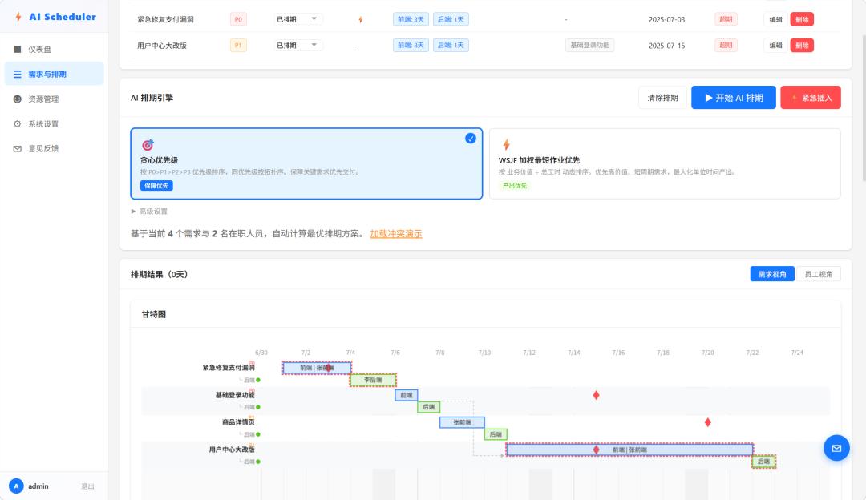Edit the 用户中心大改版 requirement
The image size is (866, 500).
click(x=776, y=45)
